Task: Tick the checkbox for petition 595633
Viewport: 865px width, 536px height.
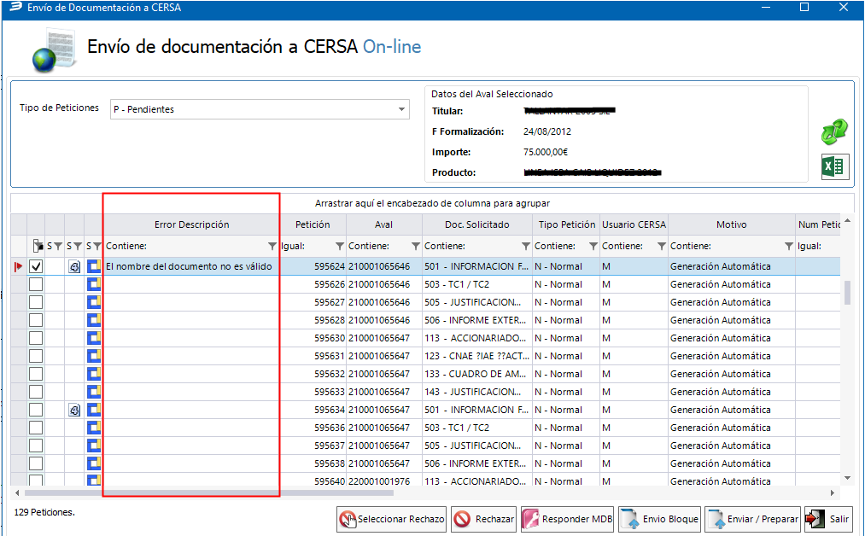Action: tap(36, 392)
